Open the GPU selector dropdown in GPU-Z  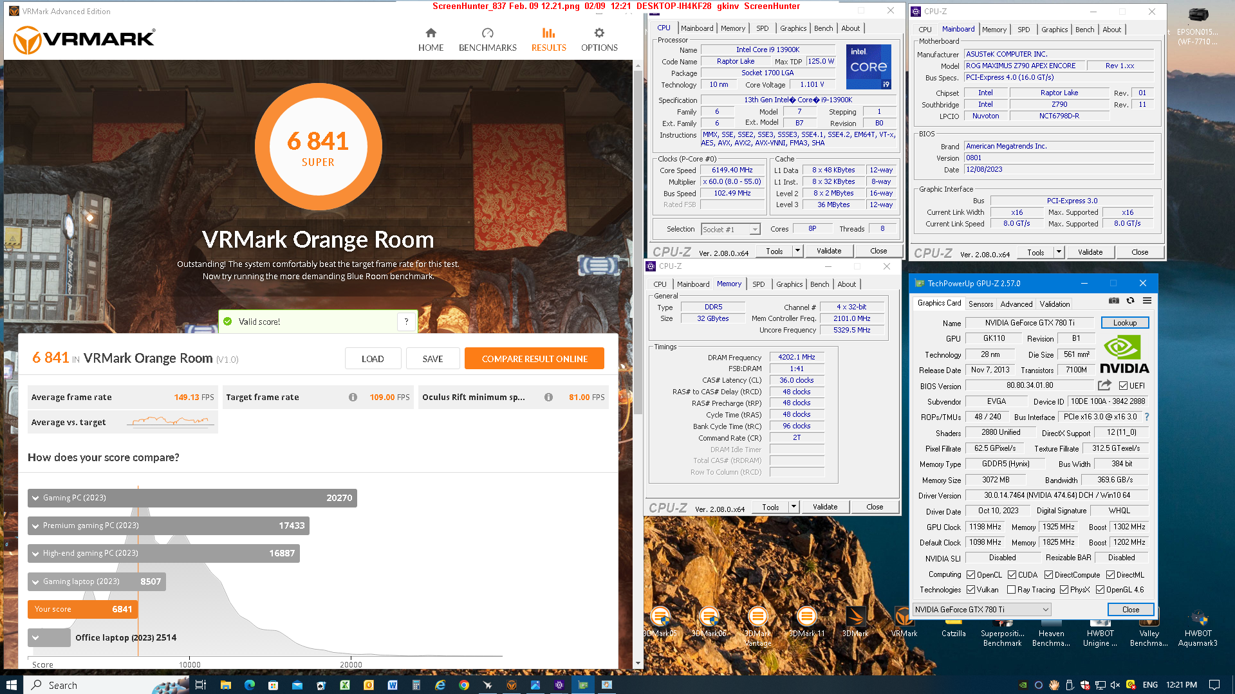tap(982, 609)
